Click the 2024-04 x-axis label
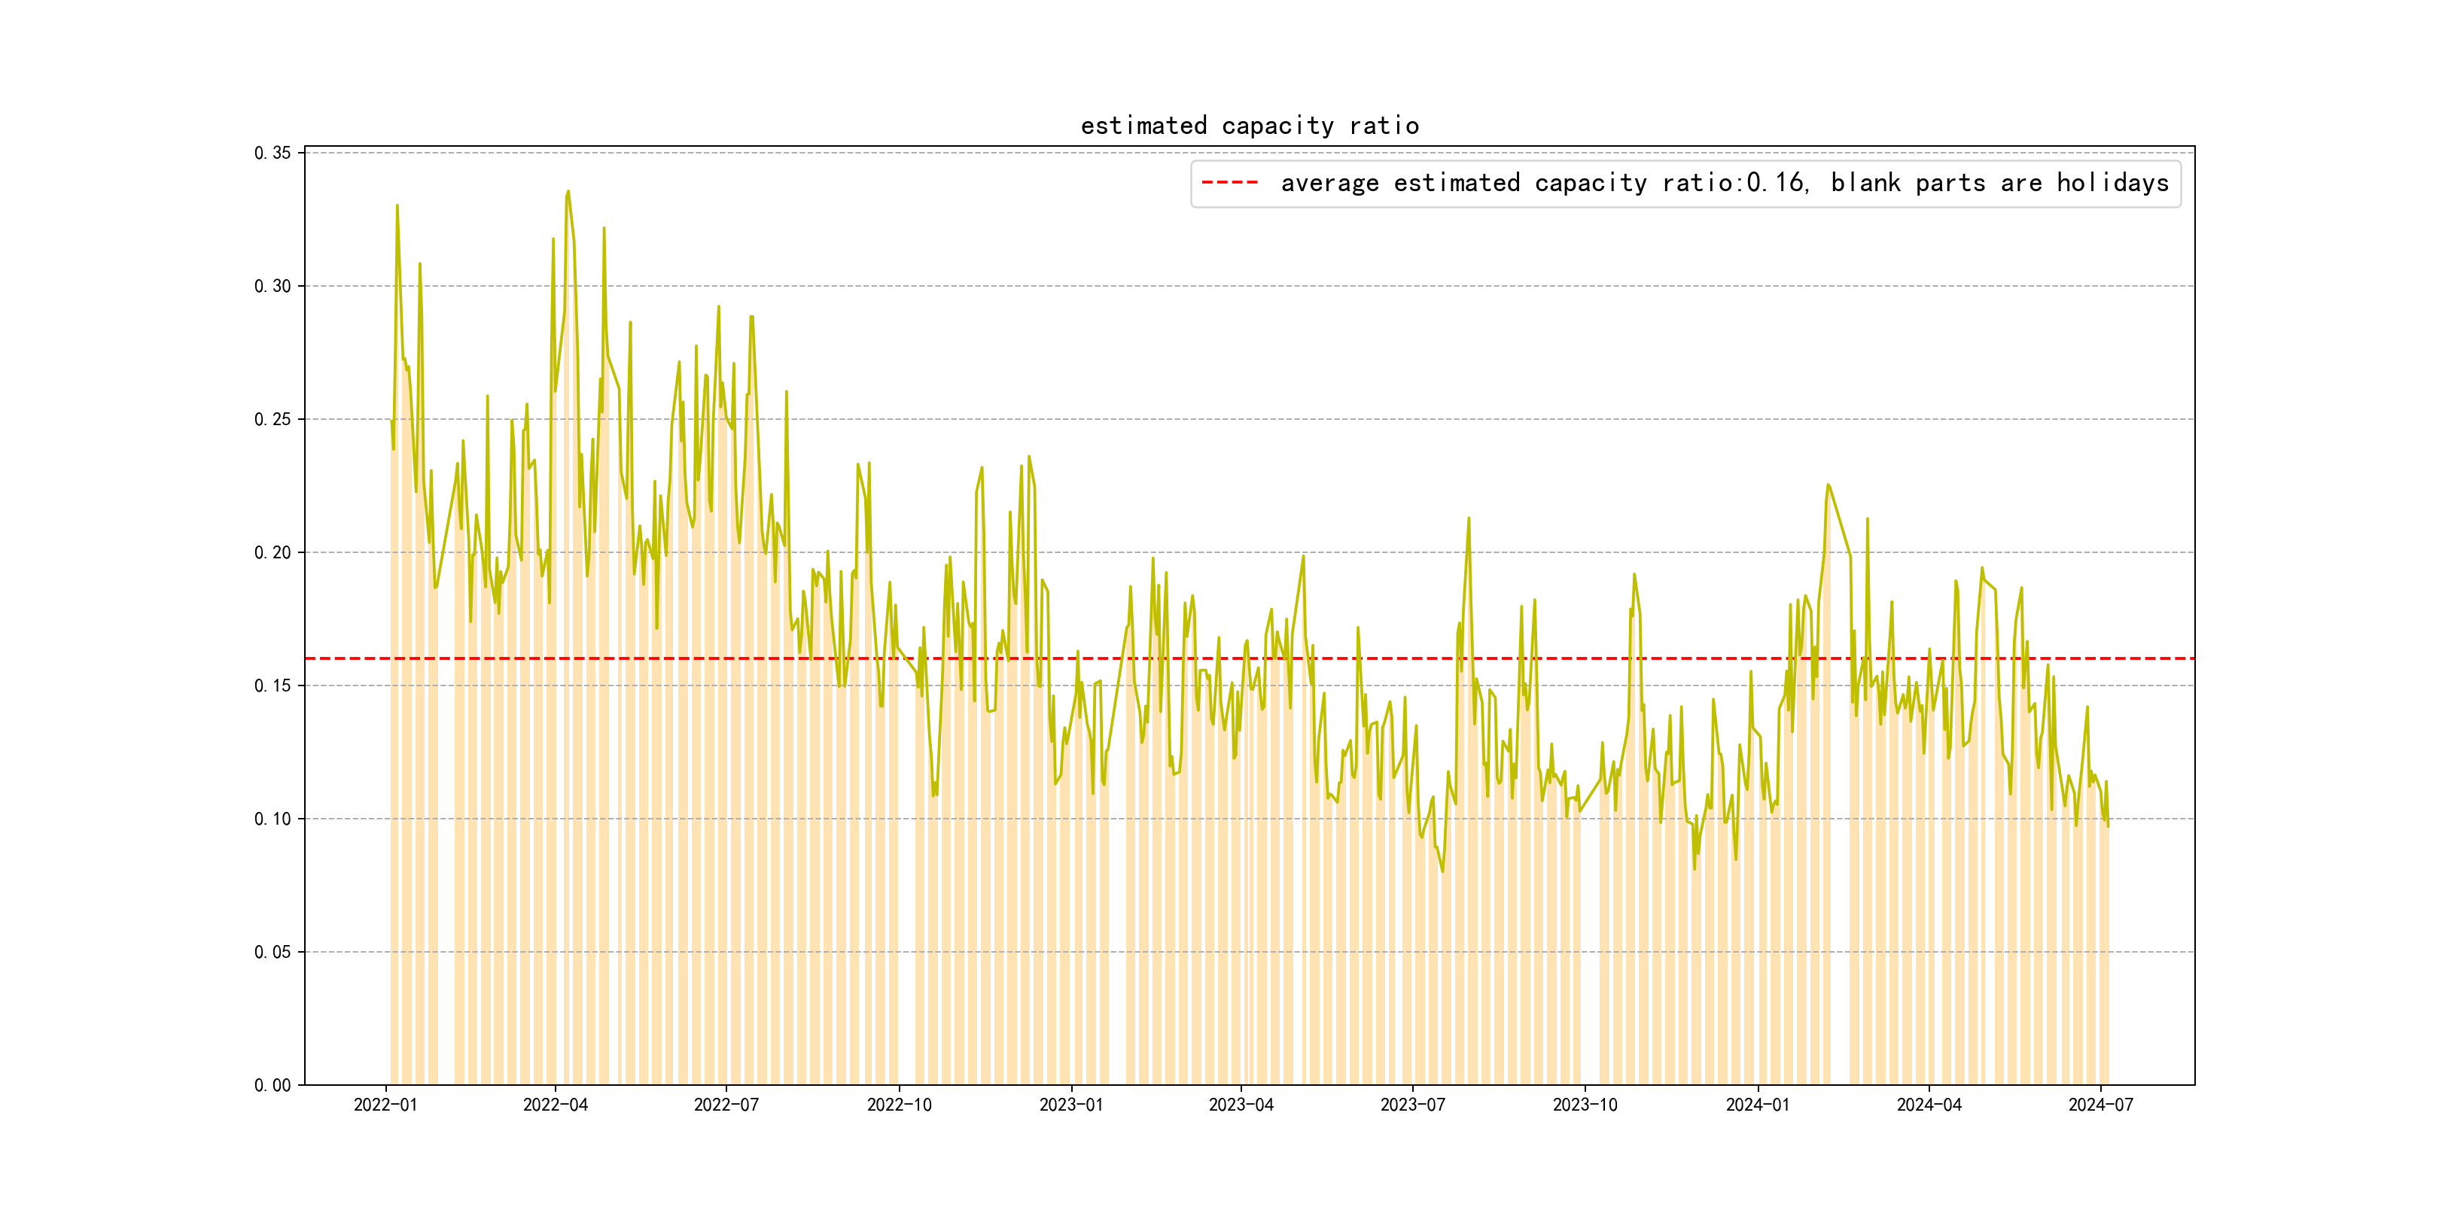Image resolution: width=2439 pixels, height=1219 pixels. [1929, 1105]
